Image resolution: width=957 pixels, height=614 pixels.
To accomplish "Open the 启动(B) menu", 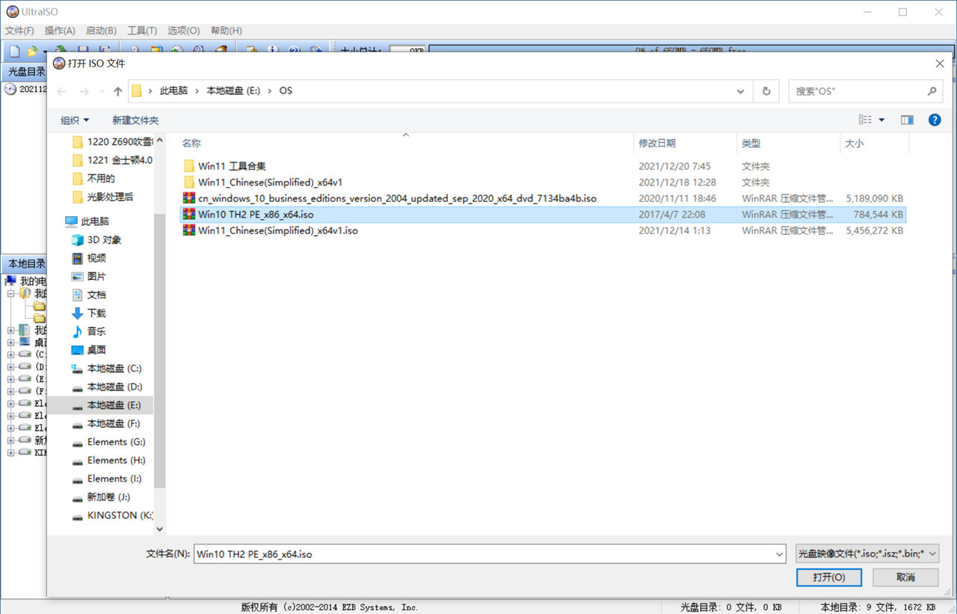I will (x=100, y=30).
